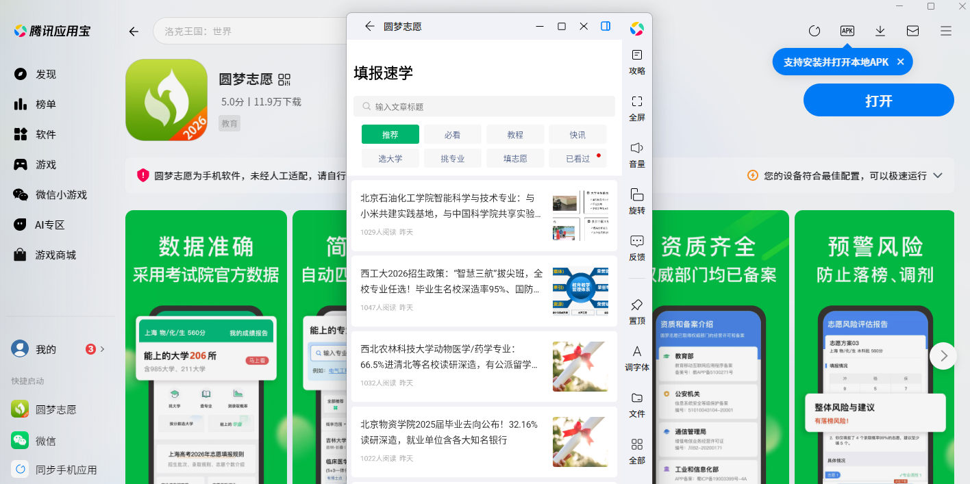Select the 推荐 tab
This screenshot has height=484, width=970.
pyautogui.click(x=390, y=134)
